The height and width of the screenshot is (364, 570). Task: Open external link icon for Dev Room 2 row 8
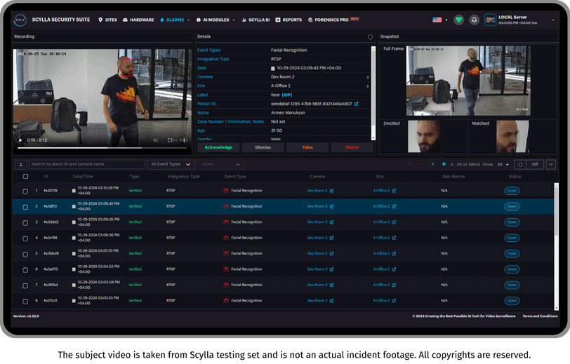331,301
